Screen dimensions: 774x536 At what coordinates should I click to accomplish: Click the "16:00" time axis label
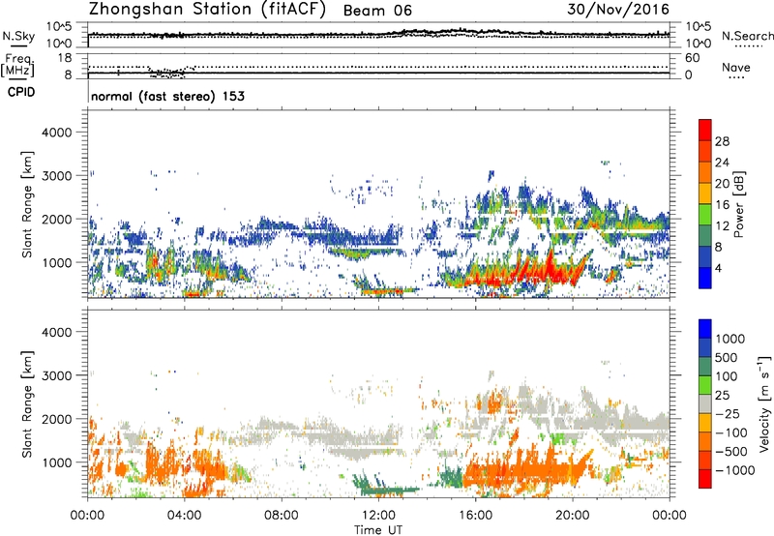tap(475, 516)
